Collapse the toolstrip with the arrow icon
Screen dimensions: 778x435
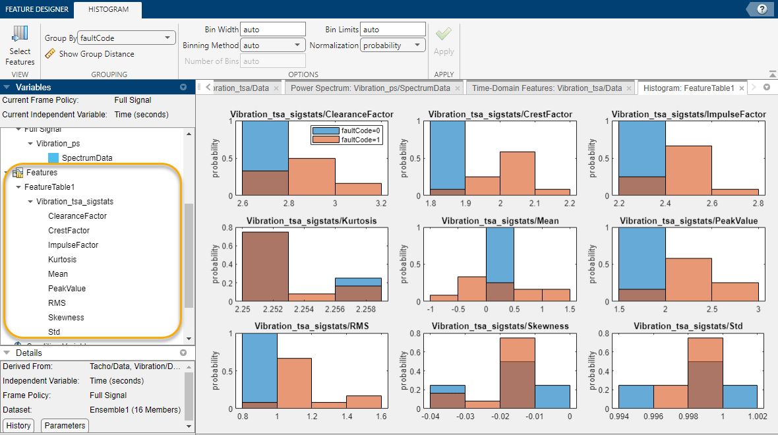click(772, 74)
